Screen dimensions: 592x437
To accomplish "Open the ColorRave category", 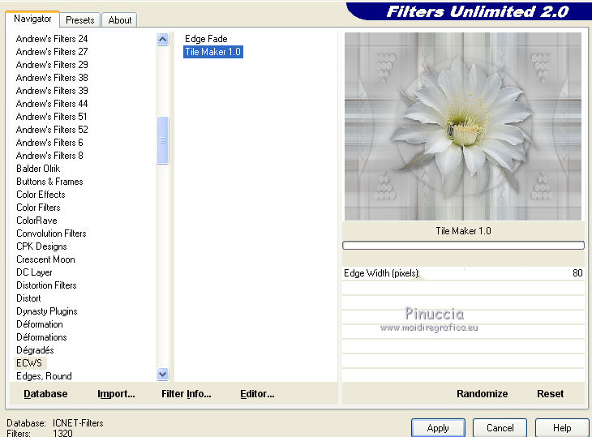I will (x=36, y=221).
